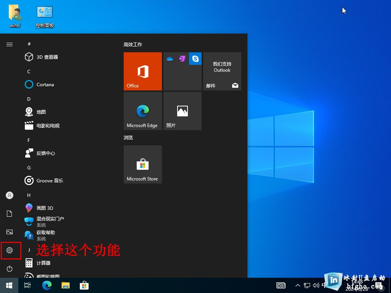Open the Documents shortcut in Start sidebar
Viewport: 391px width, 293px height.
click(10, 214)
